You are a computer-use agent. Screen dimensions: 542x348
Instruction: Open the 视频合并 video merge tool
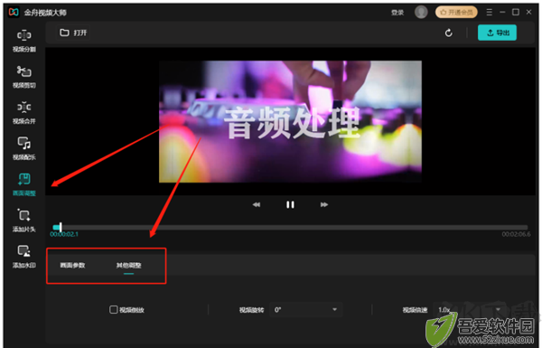coord(24,113)
